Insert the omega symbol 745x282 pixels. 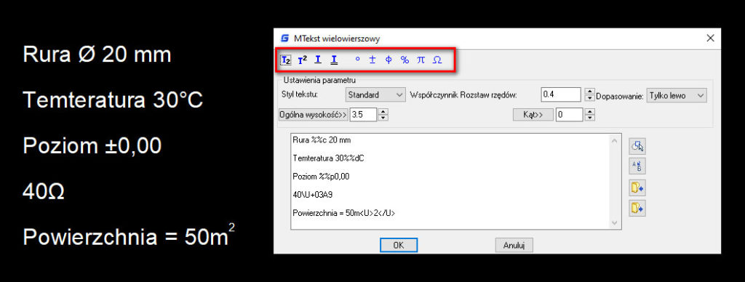point(437,60)
